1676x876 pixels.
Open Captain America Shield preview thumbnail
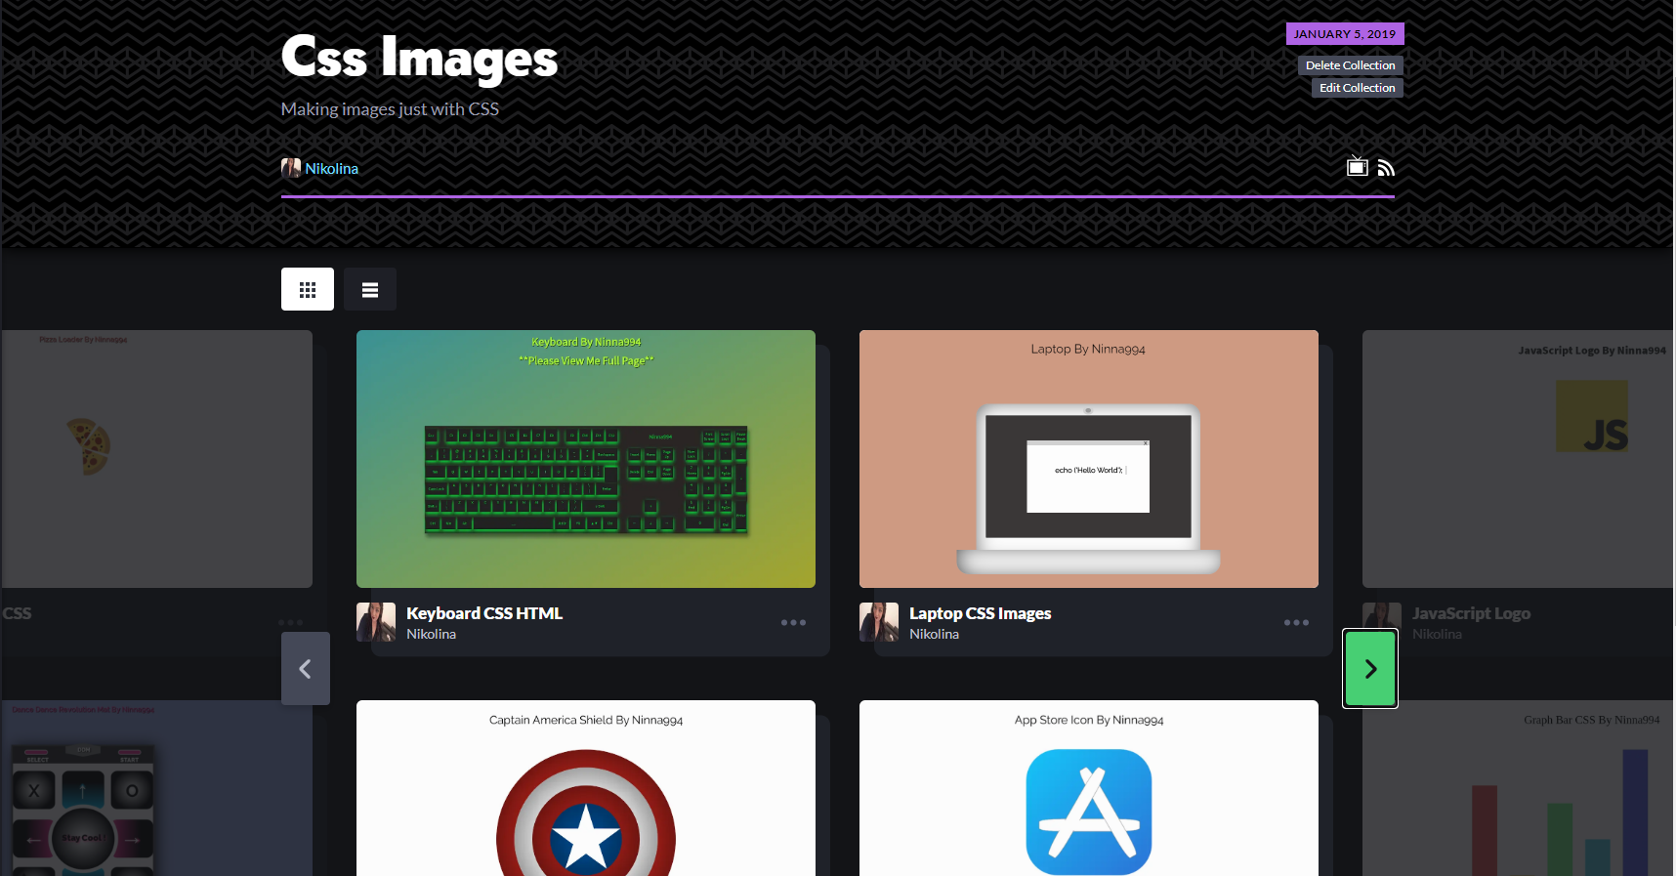click(586, 788)
